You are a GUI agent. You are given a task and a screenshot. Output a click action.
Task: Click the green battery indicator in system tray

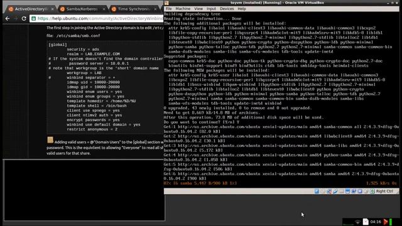(x=391, y=222)
